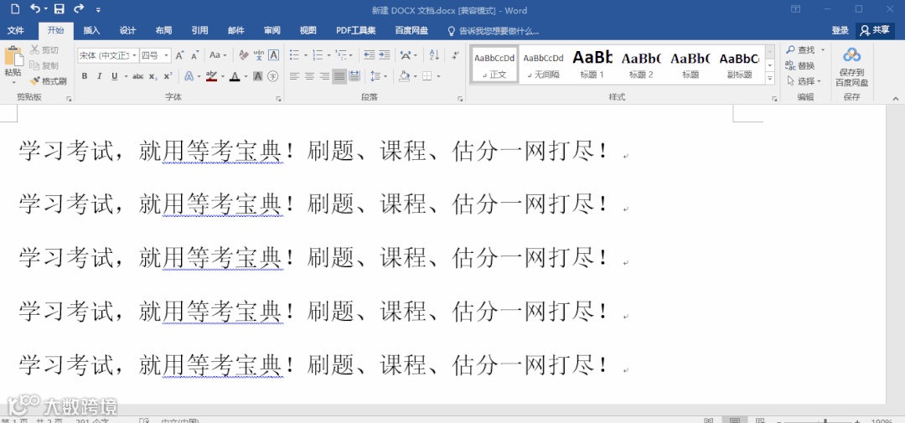
Task: Clear all formatting with the eraser icon
Action: [244, 55]
